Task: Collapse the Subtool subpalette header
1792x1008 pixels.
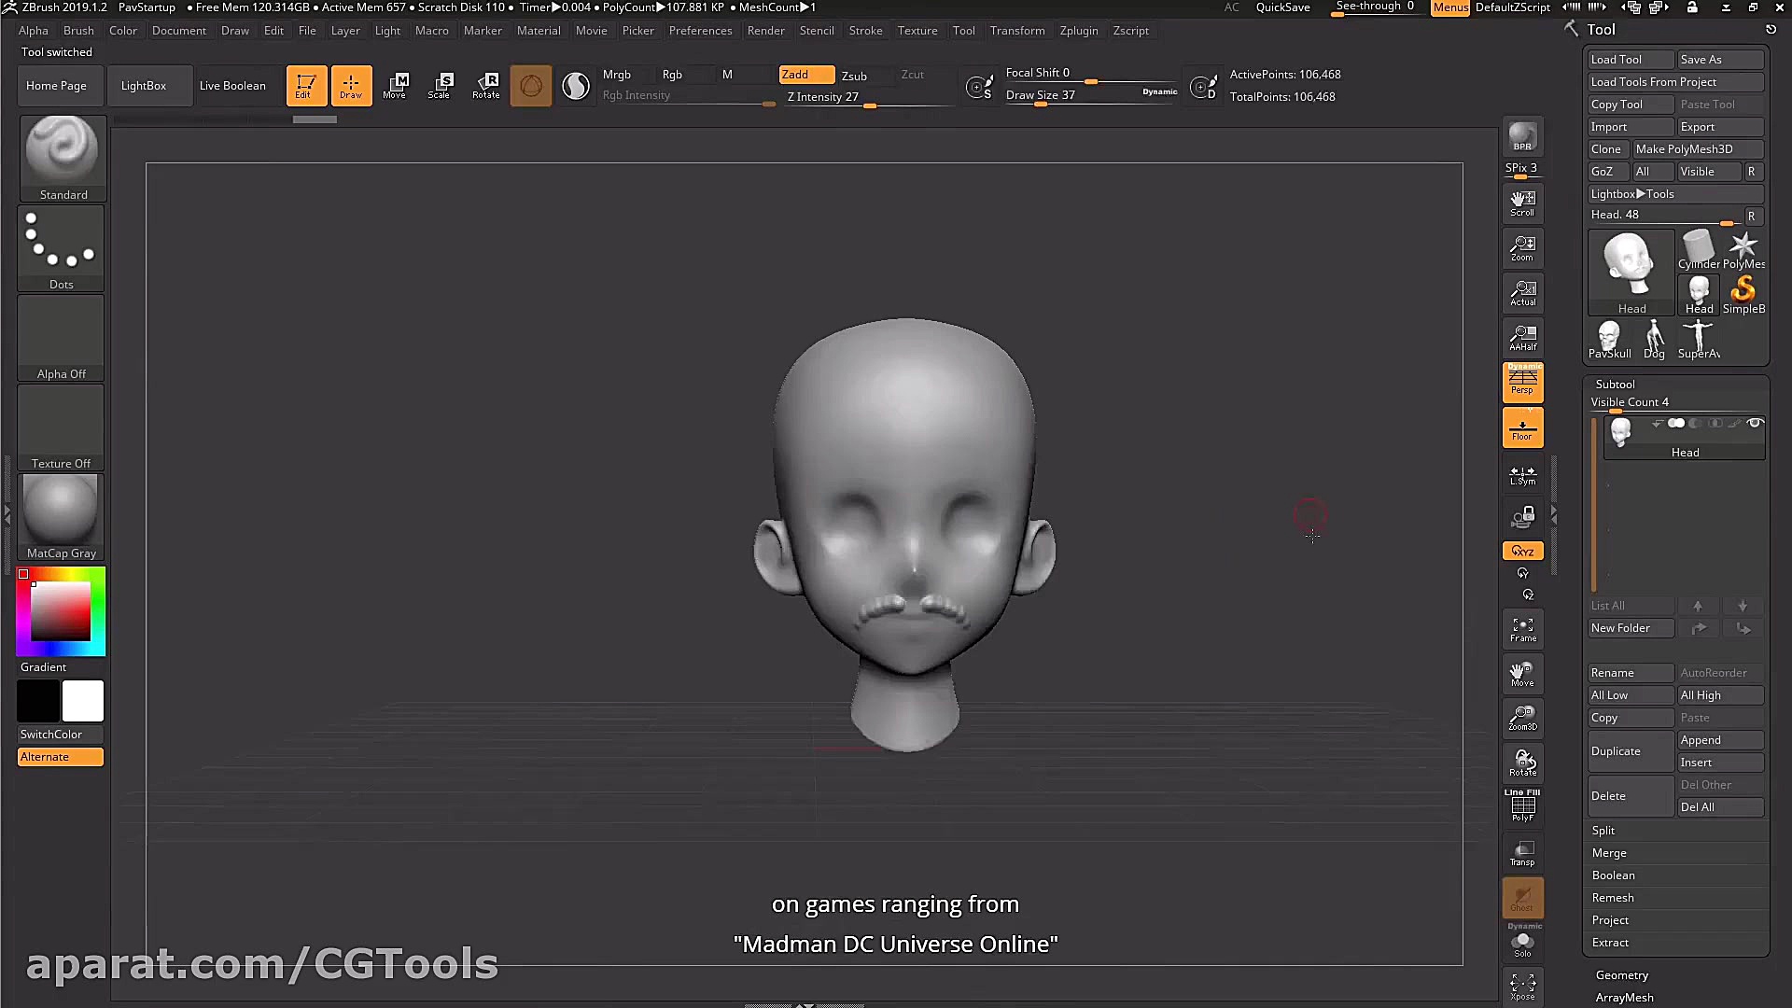Action: (1615, 384)
